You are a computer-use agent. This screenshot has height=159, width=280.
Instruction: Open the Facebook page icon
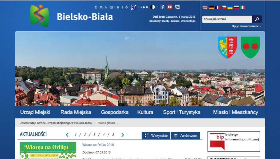pos(162,7)
